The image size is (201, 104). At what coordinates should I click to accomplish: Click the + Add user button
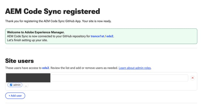[x=15, y=96]
